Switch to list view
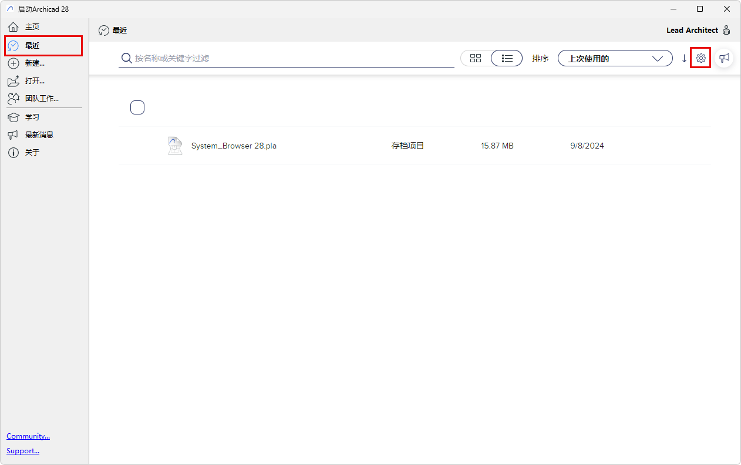This screenshot has width=741, height=465. click(507, 58)
